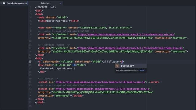Click the tag icon beside accesskey suggestion
196x110 pixels.
pos(117,66)
